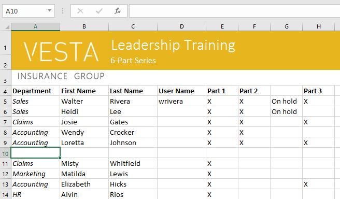Click the Department header cell
340x199 pixels.
(36, 91)
